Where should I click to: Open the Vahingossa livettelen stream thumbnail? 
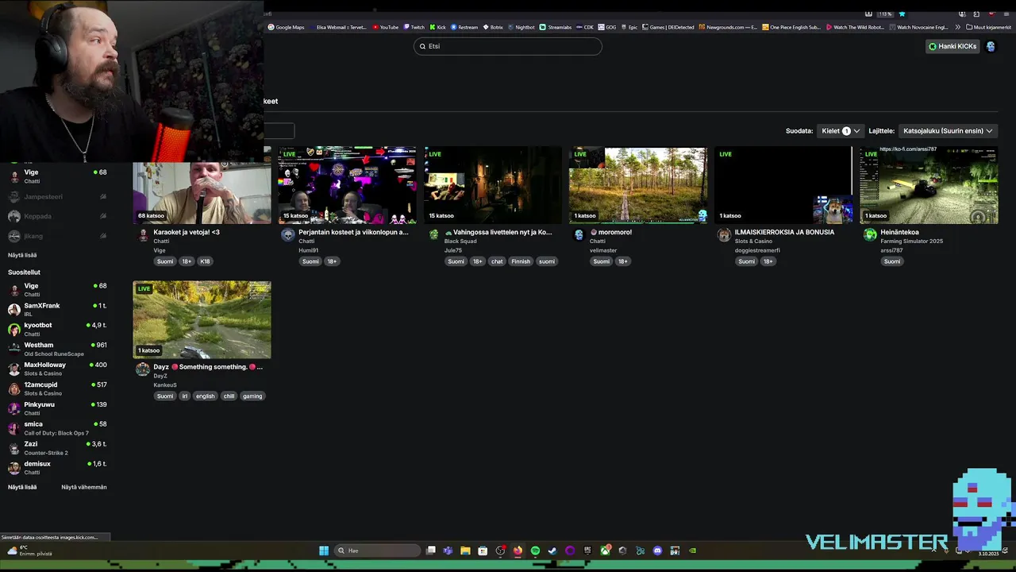[x=493, y=185]
